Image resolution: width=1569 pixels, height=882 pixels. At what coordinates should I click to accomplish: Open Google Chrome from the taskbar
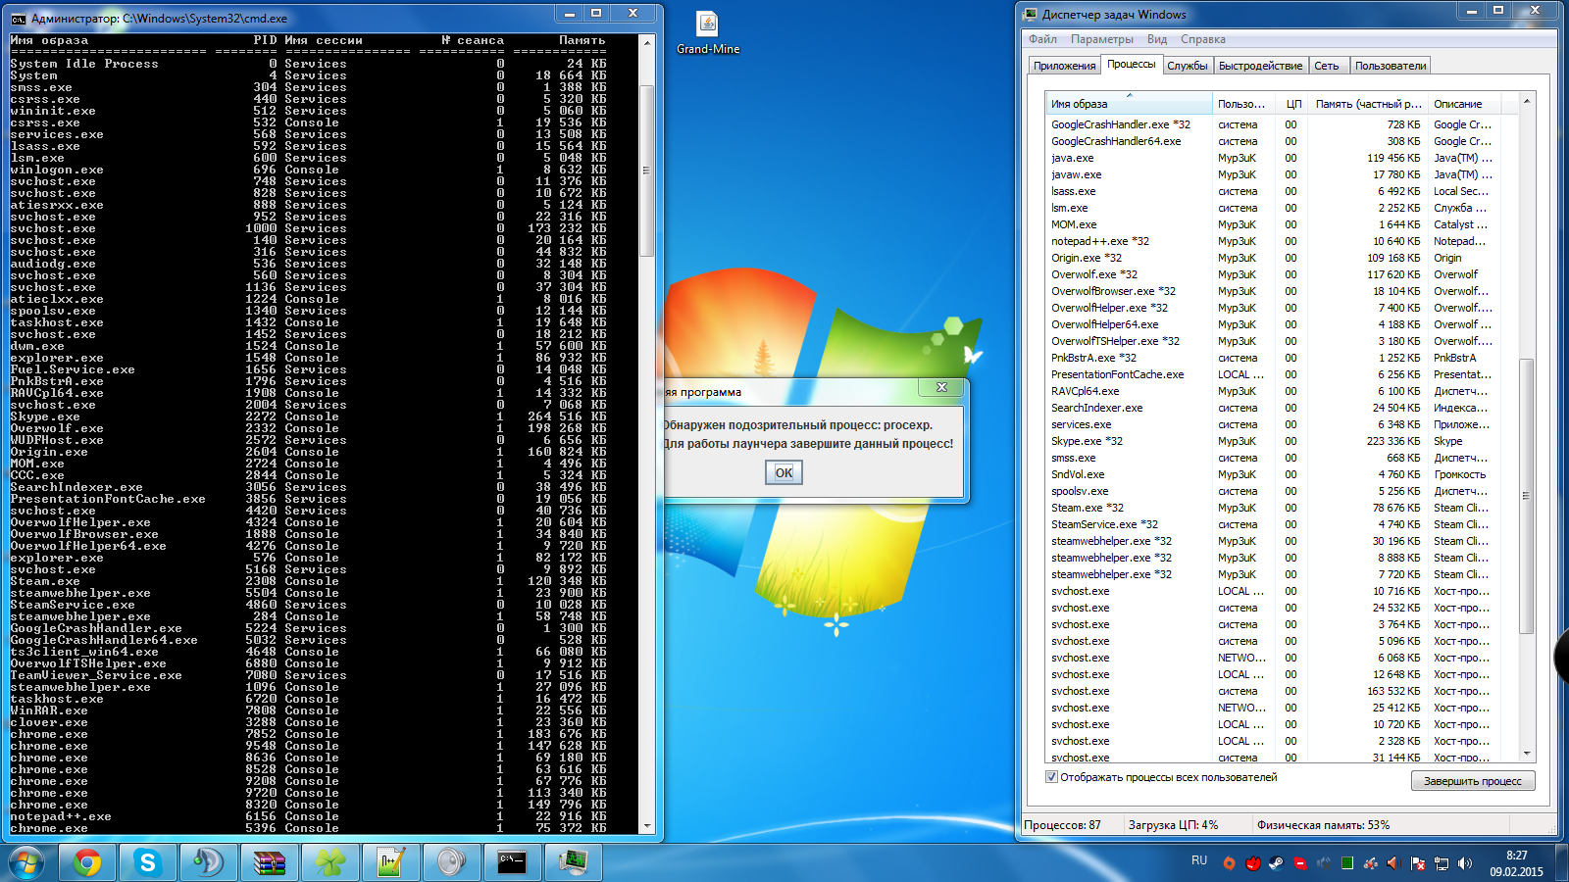86,862
